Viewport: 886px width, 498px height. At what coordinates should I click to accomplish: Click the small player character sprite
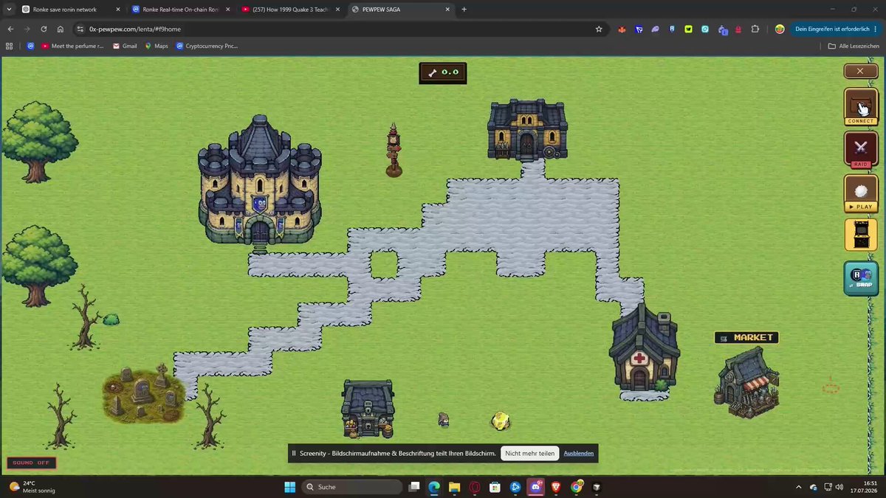pos(444,420)
